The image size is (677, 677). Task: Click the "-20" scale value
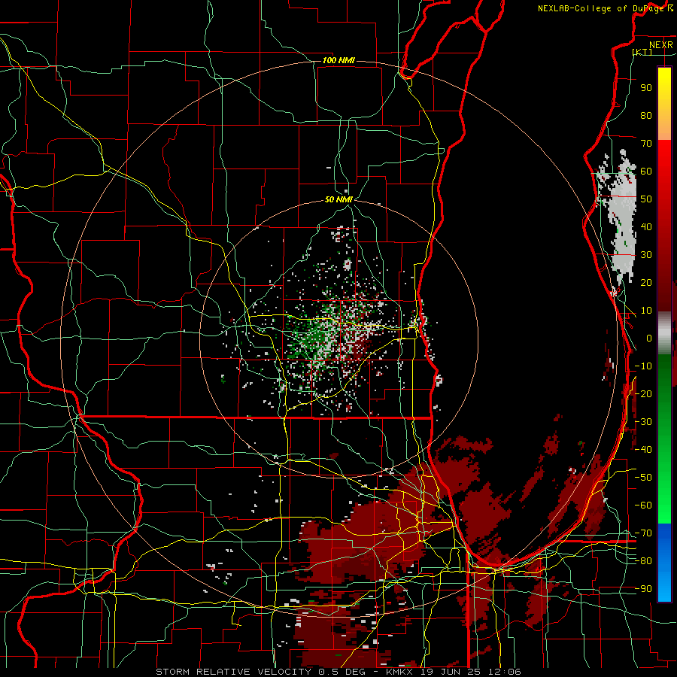coord(643,393)
